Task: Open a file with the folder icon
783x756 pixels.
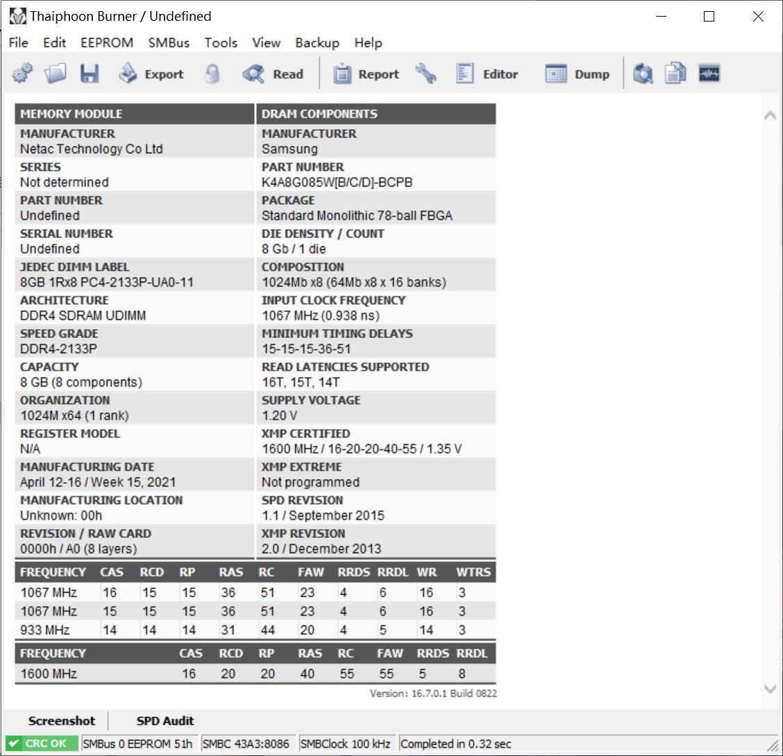Action: [56, 74]
